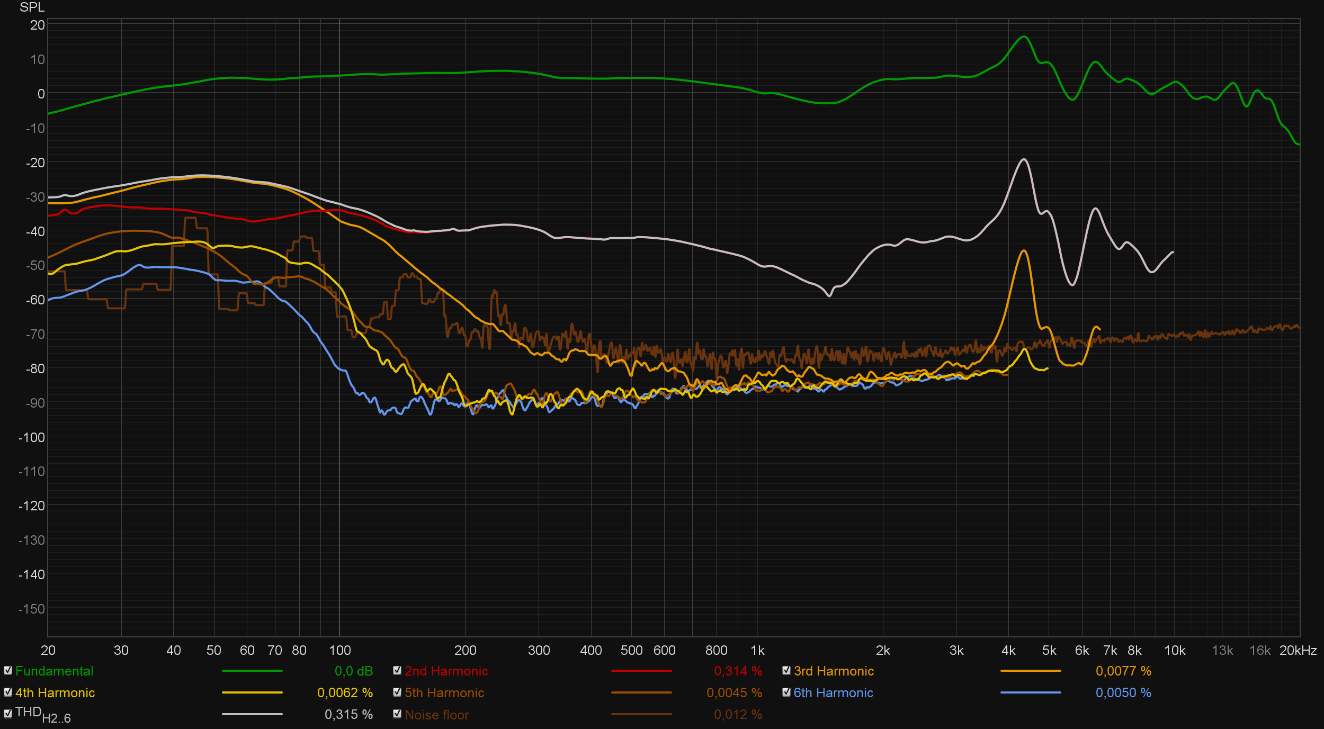Click the SPL axis label
The image size is (1324, 729).
[x=32, y=7]
